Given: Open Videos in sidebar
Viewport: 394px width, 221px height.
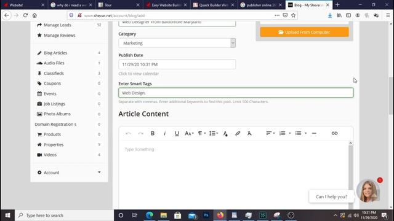Looking at the screenshot, I should pyautogui.click(x=50, y=155).
